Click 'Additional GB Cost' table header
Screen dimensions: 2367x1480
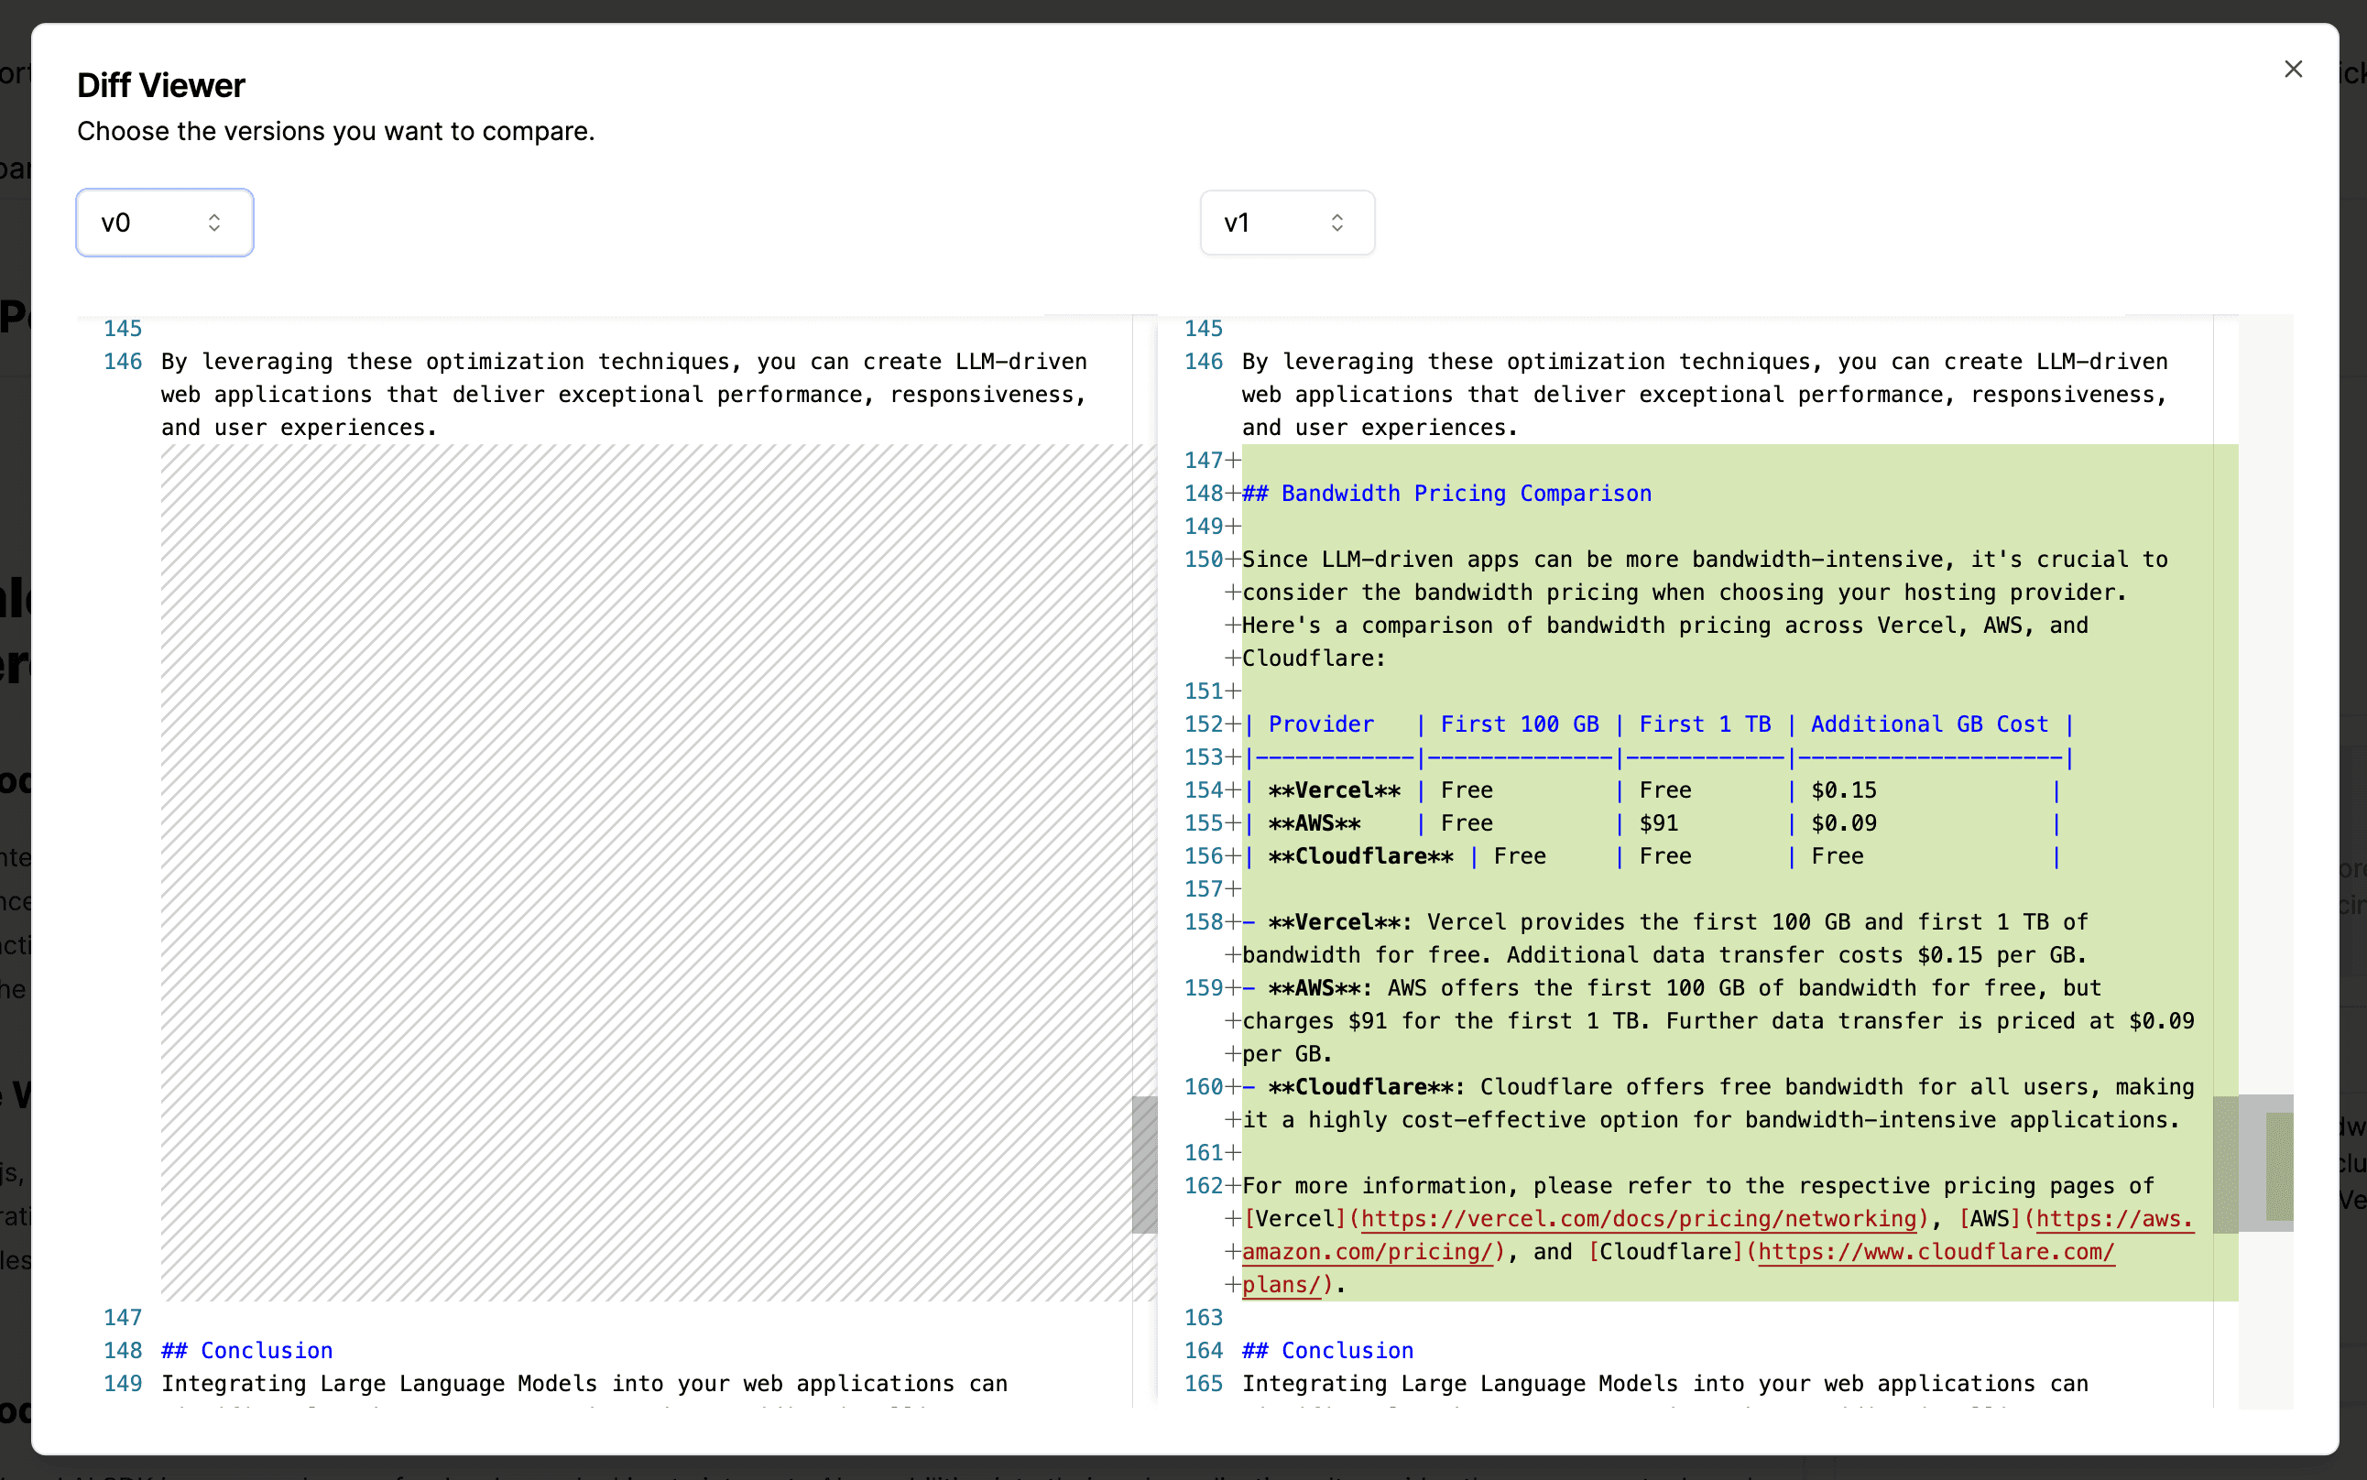1929,724
